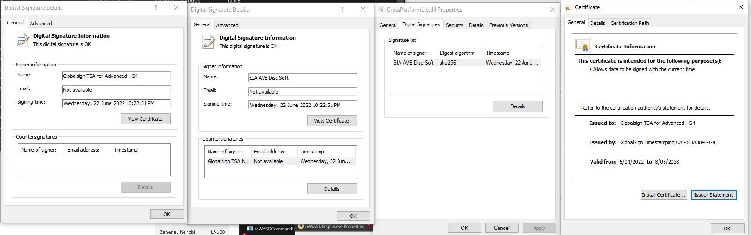Click name field showing SIA AVB Disc Soft
The image size is (751, 235).
pyautogui.click(x=302, y=78)
